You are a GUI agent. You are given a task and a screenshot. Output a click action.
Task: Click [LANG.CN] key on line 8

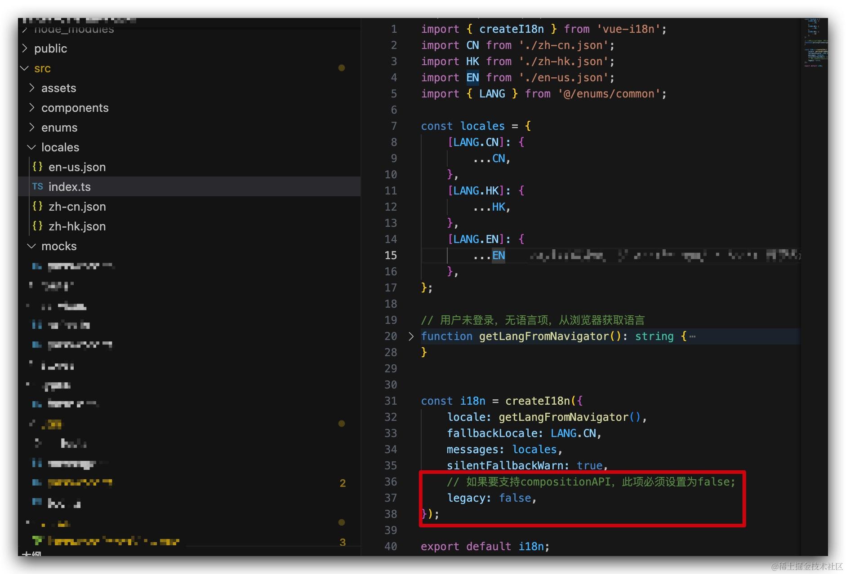coord(476,142)
